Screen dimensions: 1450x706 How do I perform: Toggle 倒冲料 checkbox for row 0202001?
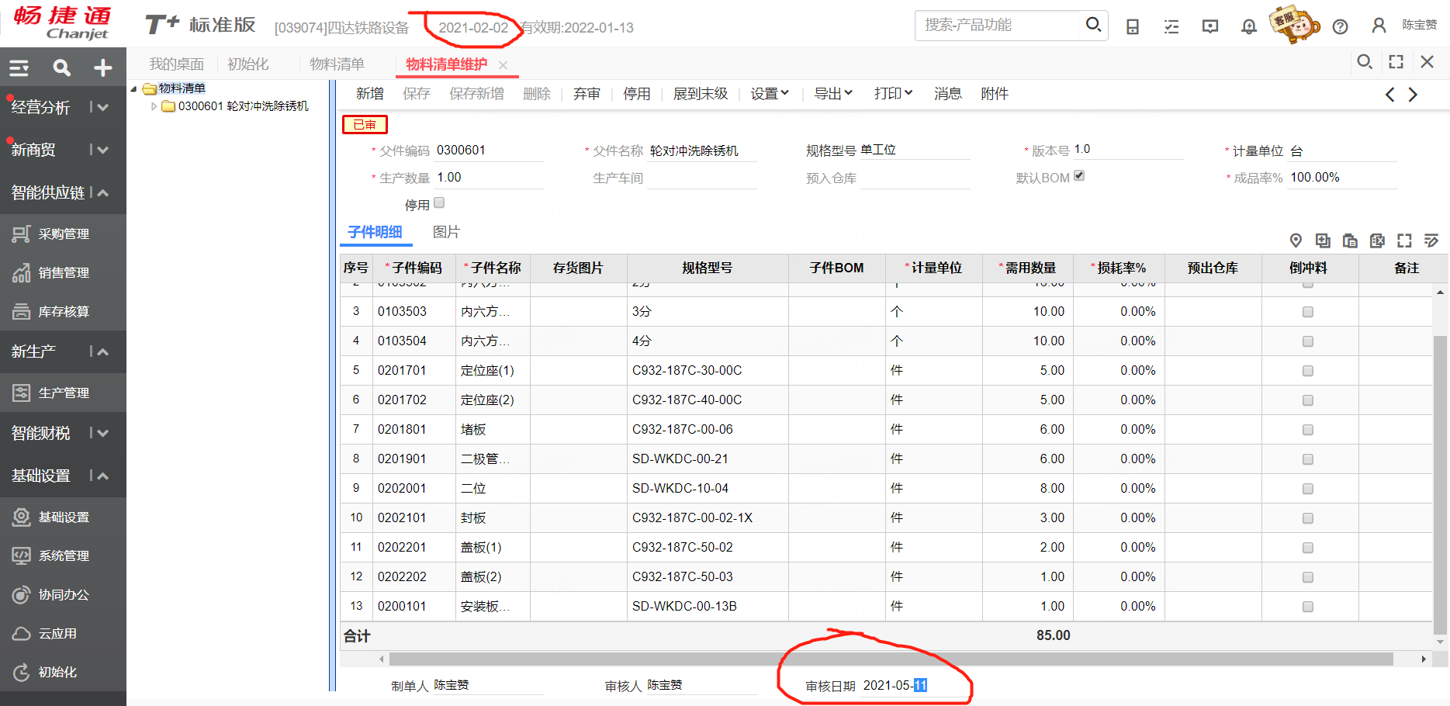coord(1308,489)
